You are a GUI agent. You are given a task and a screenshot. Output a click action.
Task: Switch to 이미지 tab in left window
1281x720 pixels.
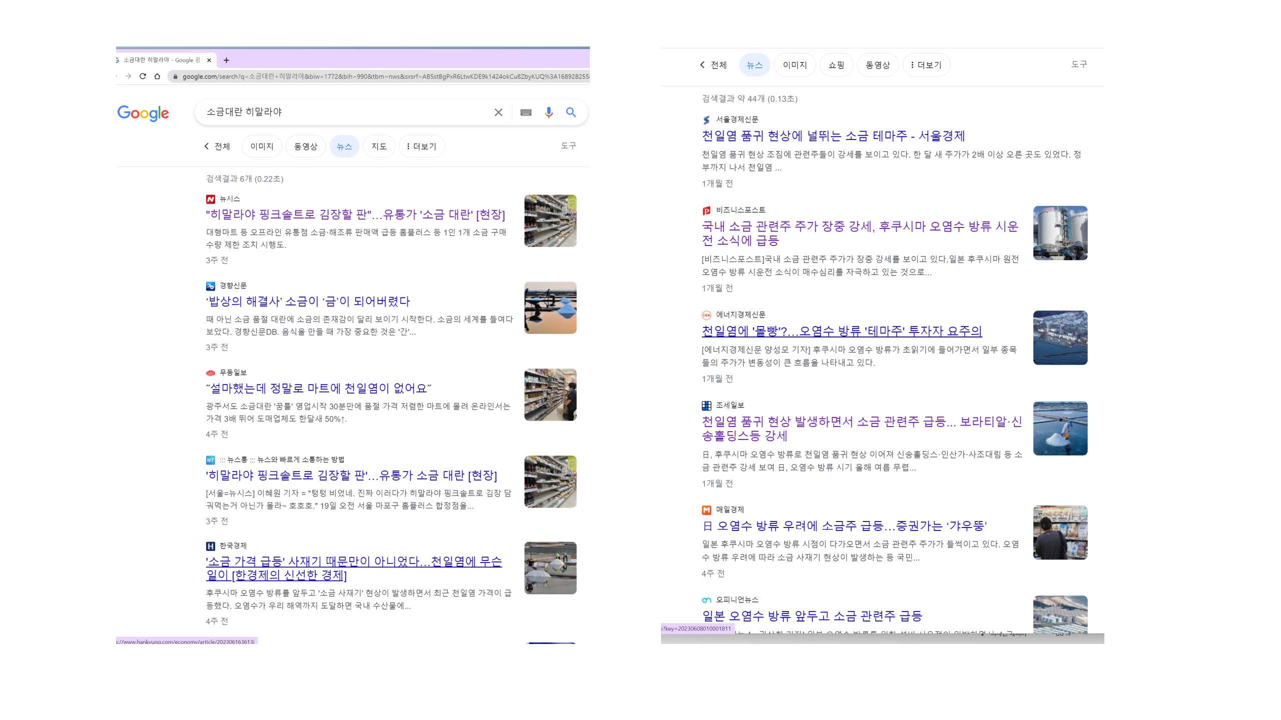tap(262, 146)
